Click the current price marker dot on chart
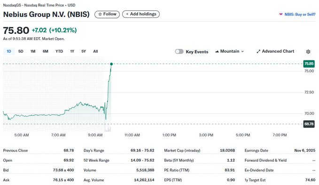Screen dimensions: 319x185 (x=111, y=64)
